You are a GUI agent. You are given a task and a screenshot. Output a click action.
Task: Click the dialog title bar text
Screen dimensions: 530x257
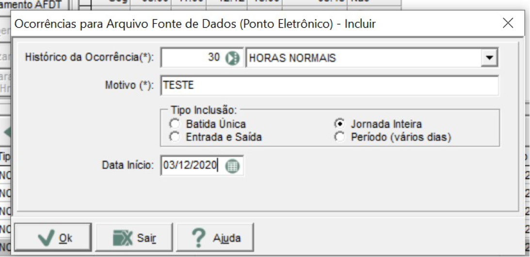pos(194,24)
